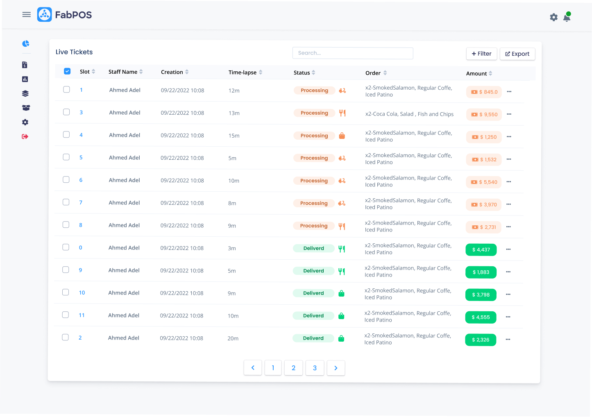
Task: Click "x2-Coca Cola, Salad , Fish and Chips" order
Action: pos(409,114)
